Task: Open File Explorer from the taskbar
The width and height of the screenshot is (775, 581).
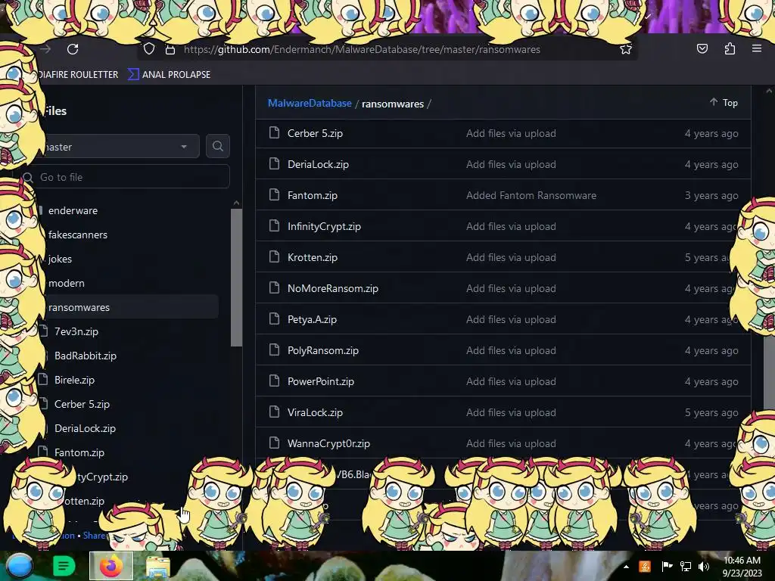Action: [157, 567]
